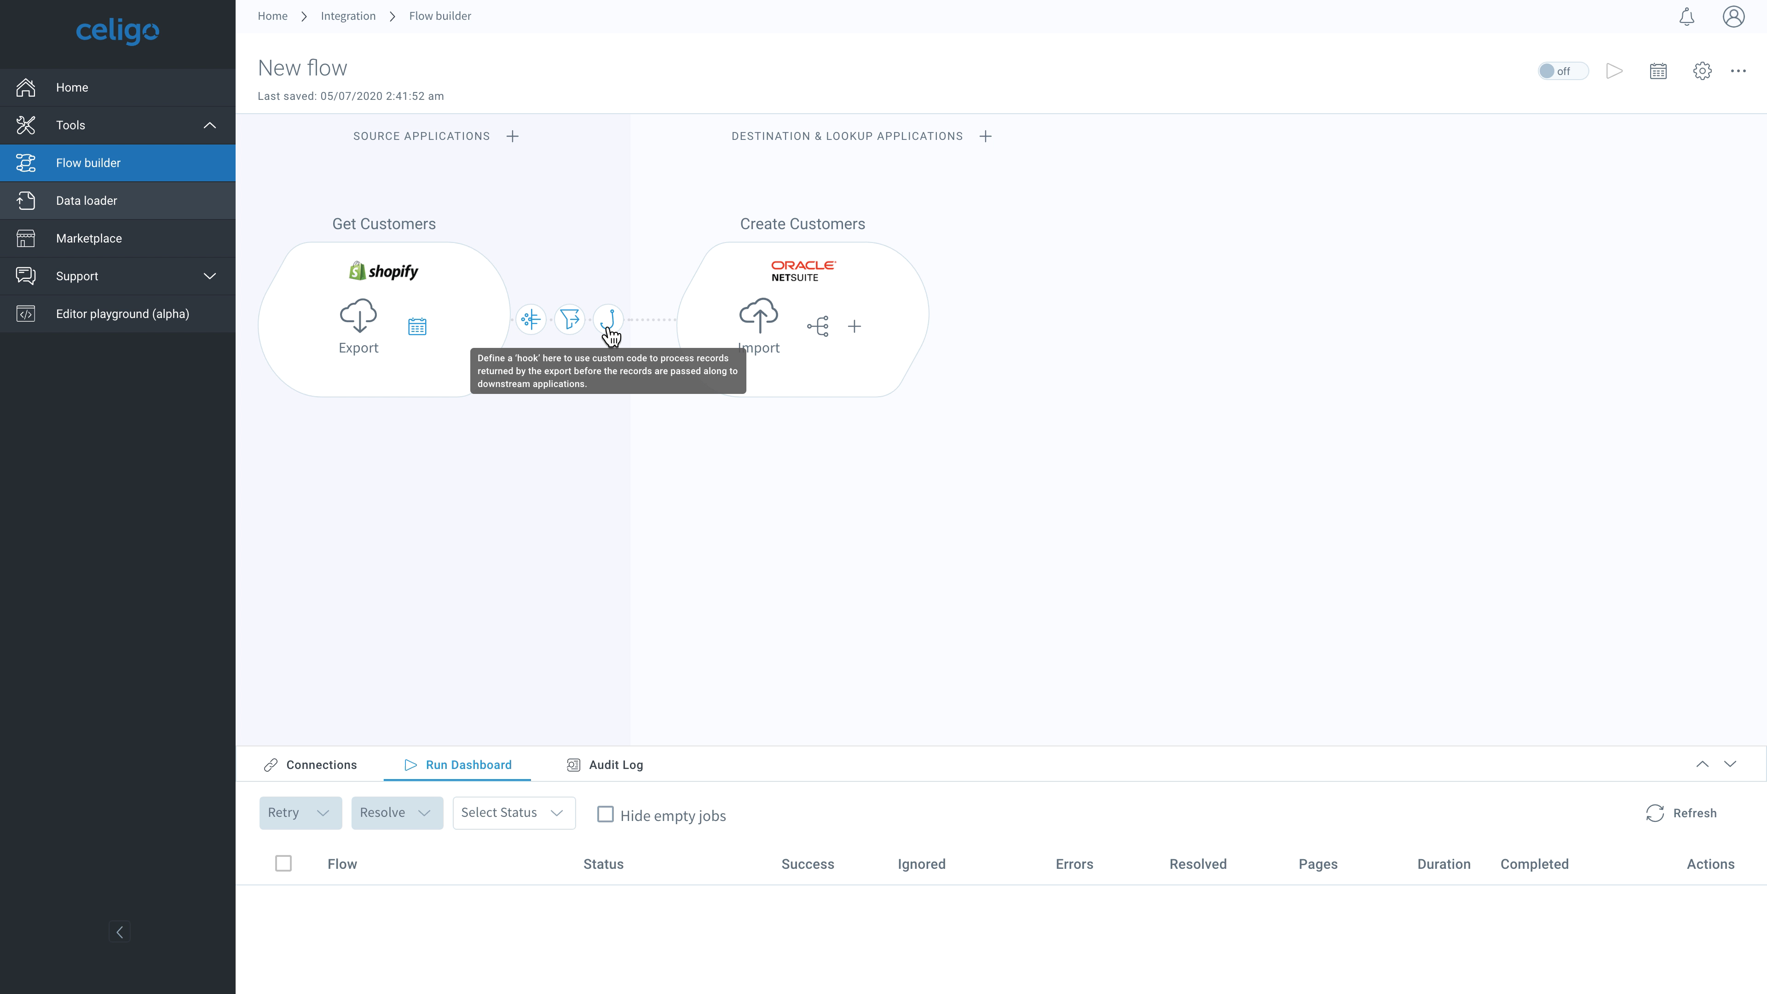Go to Integration breadcrumb link

click(348, 16)
